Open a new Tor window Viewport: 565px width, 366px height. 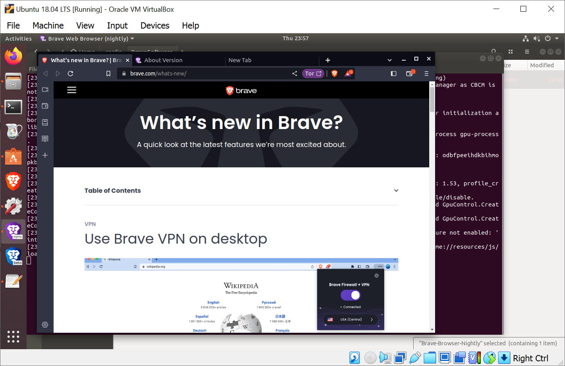tap(313, 73)
